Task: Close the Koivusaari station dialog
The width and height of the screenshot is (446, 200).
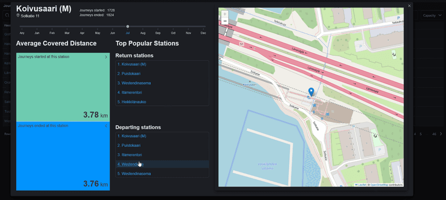Action: pos(409,6)
